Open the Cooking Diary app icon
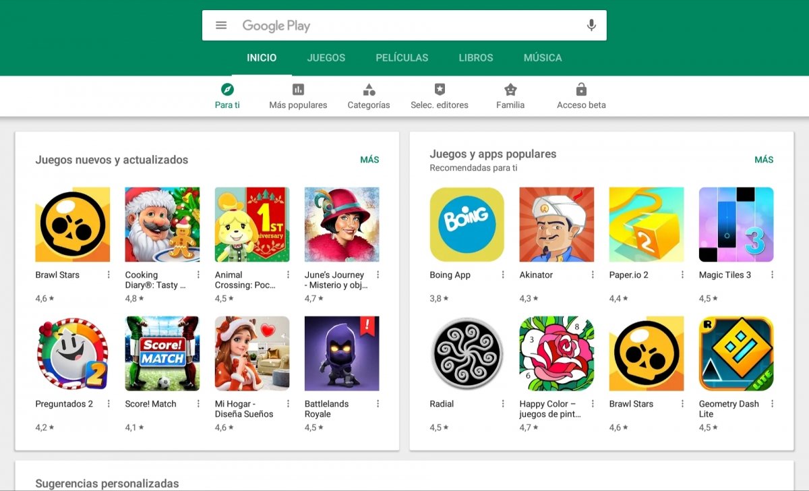The height and width of the screenshot is (491, 809). pyautogui.click(x=162, y=225)
